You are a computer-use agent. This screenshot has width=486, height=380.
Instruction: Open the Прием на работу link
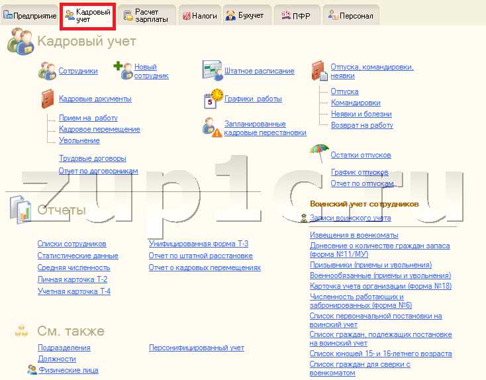pos(88,118)
